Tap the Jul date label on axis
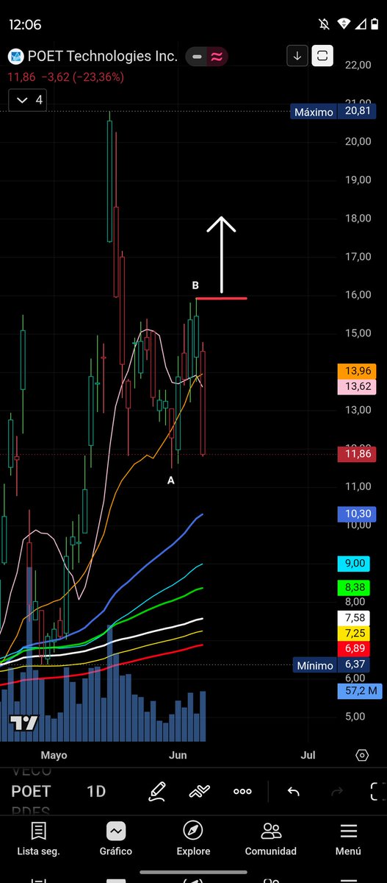 pos(308,755)
